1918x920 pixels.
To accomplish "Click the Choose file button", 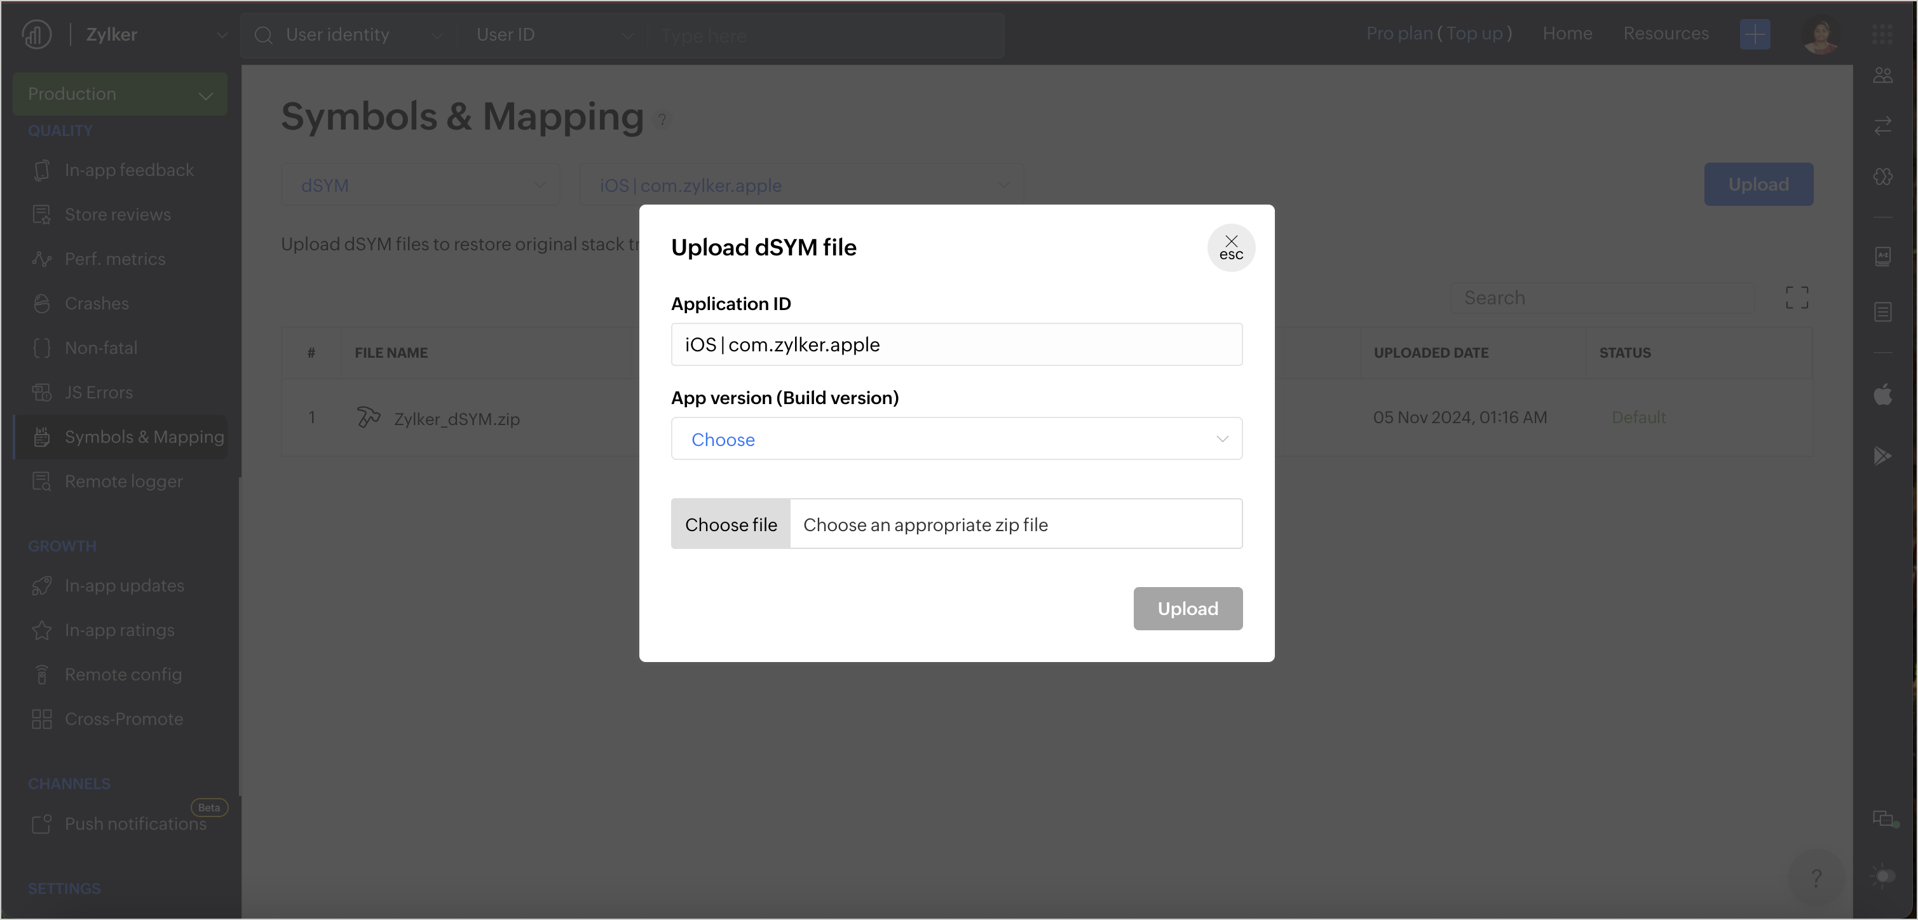I will click(x=730, y=524).
